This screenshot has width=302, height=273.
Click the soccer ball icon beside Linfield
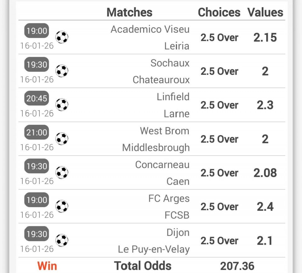[62, 105]
